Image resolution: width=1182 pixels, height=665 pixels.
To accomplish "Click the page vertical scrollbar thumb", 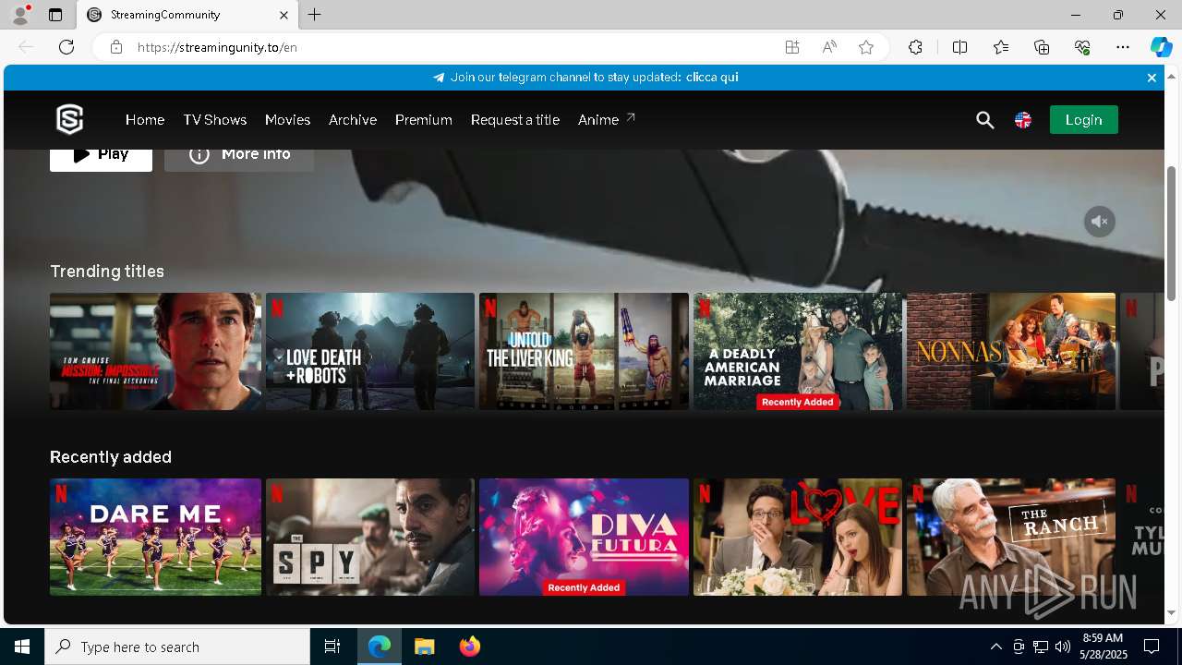I will 1172,233.
